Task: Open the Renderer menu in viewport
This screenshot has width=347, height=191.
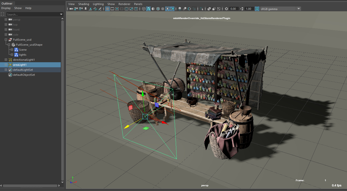Action: click(124, 4)
